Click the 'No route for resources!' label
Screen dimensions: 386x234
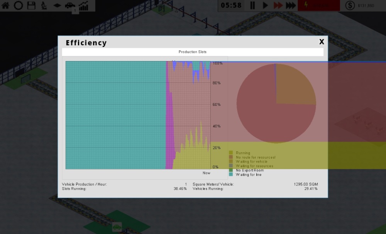click(256, 158)
